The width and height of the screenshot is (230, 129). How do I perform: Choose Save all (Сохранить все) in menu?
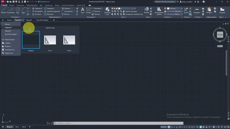pyautogui.click(x=10, y=50)
